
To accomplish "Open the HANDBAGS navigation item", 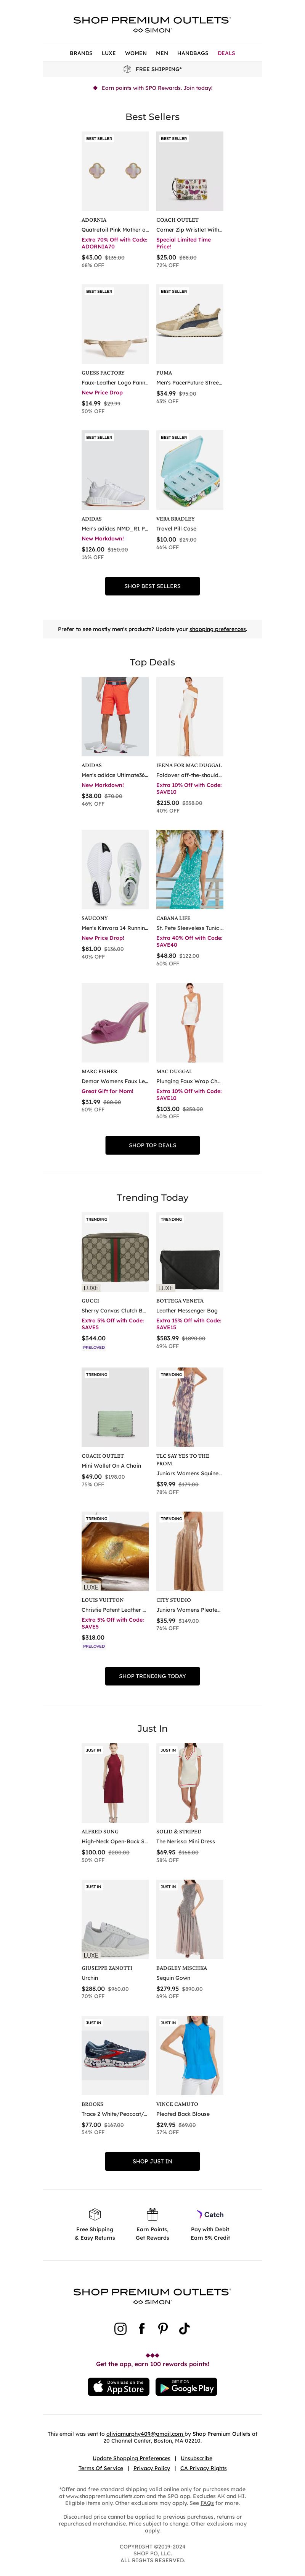I will click(x=193, y=53).
